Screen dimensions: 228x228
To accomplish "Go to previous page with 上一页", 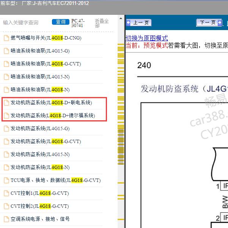I will click(139, 22).
